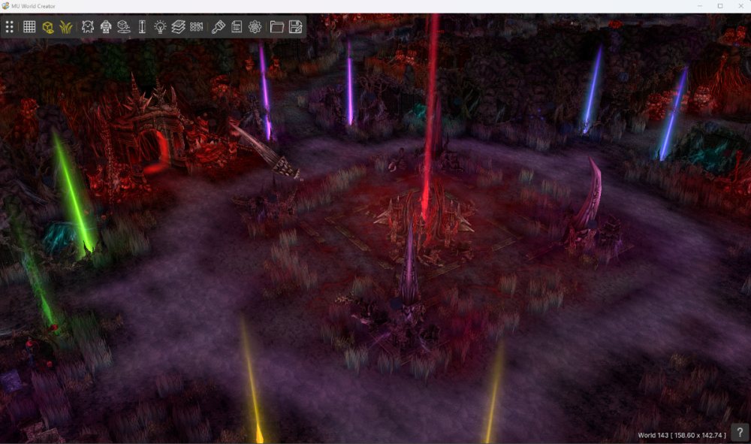Open the object placement tool
This screenshot has height=444, width=751.
tap(124, 27)
